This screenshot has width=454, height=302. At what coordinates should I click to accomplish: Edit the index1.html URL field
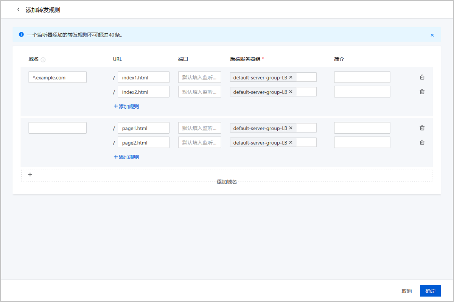(143, 77)
